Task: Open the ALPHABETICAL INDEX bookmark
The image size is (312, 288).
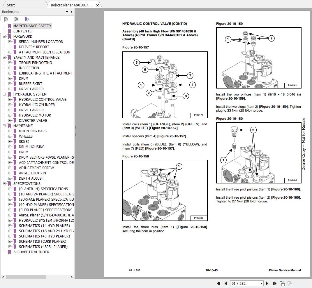Action: (31, 252)
